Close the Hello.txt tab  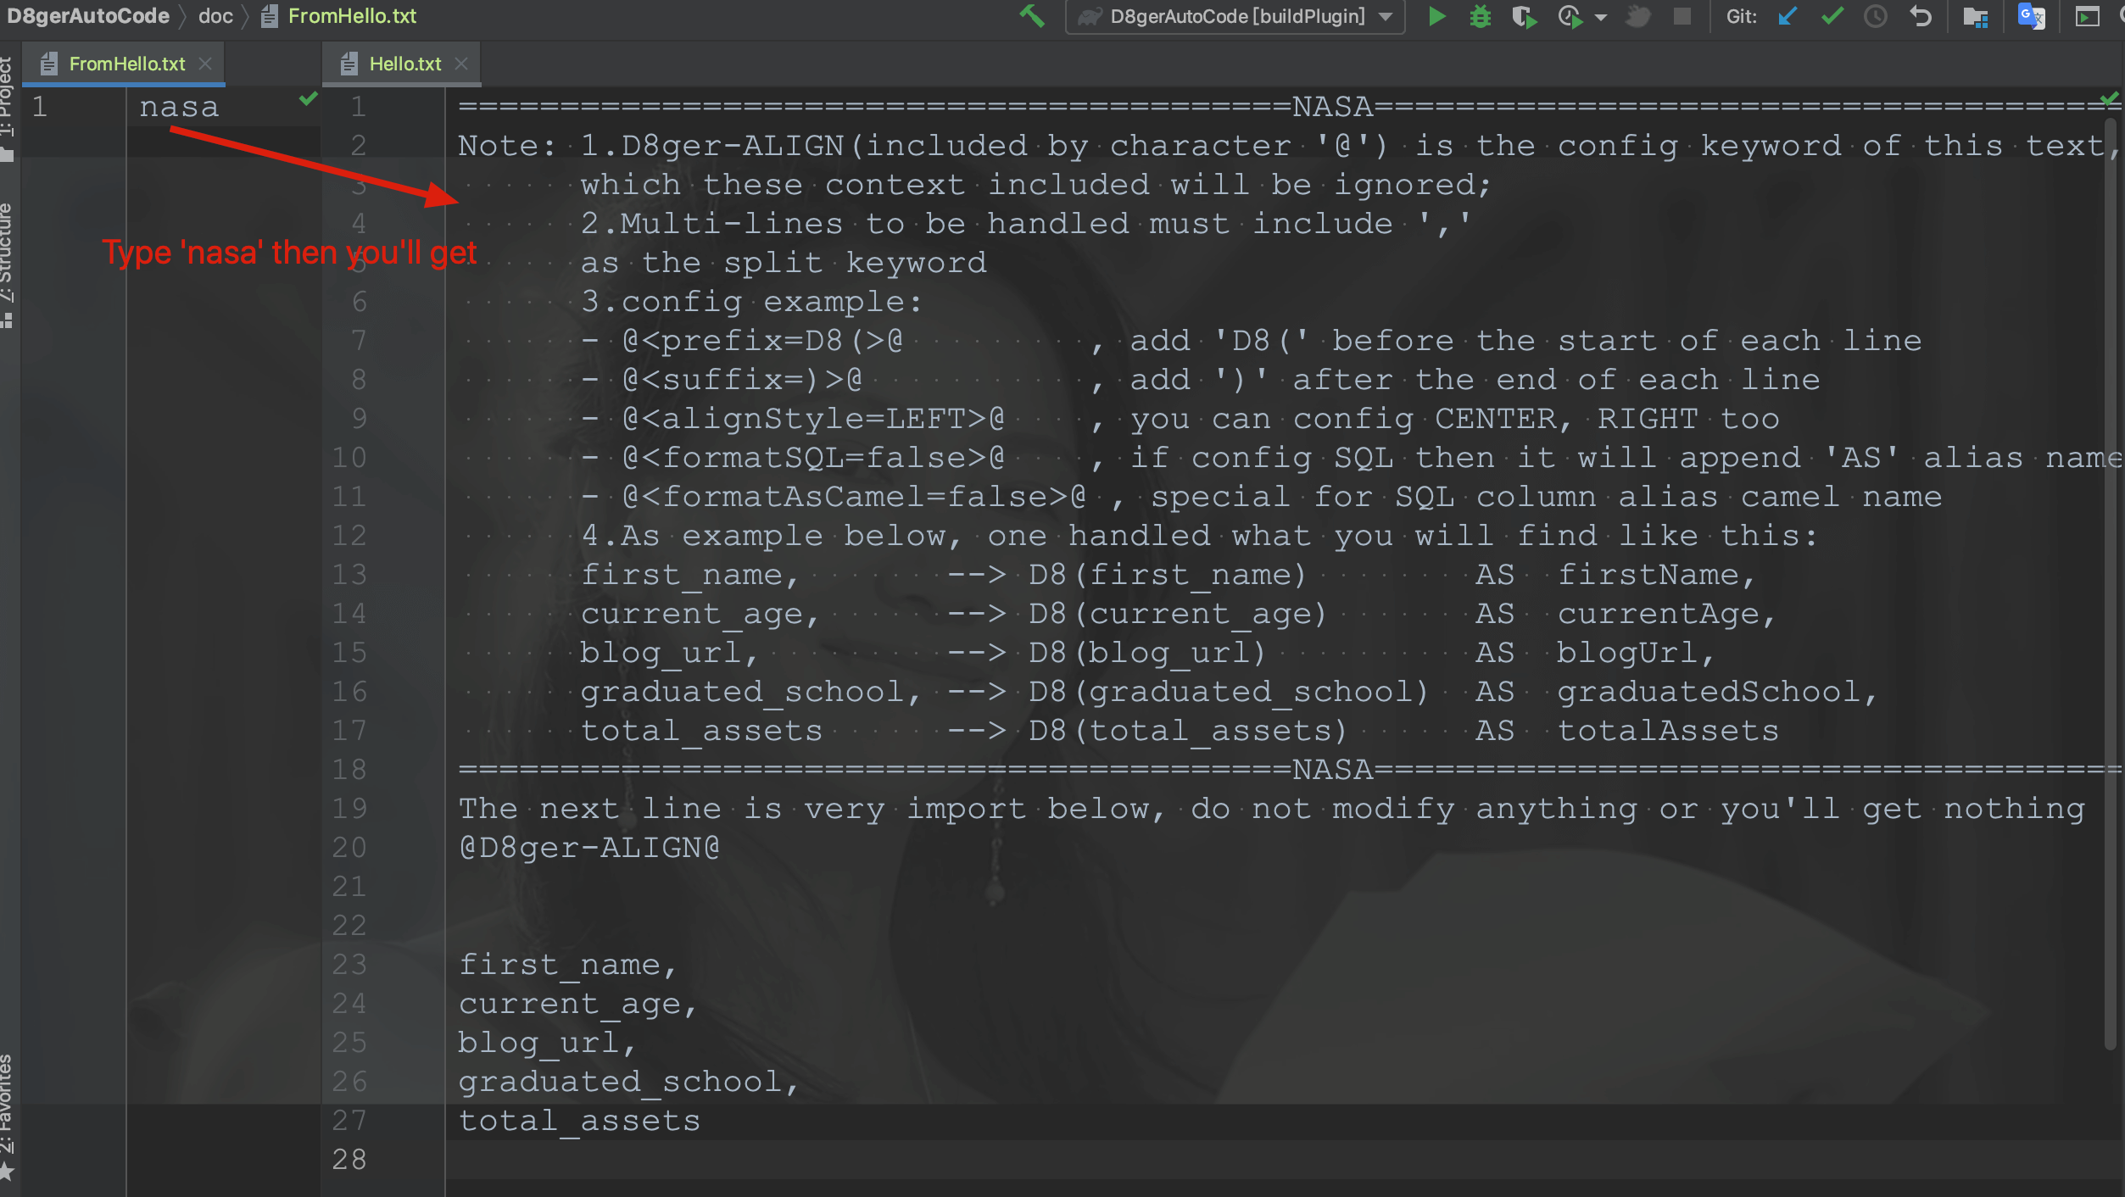pos(461,64)
